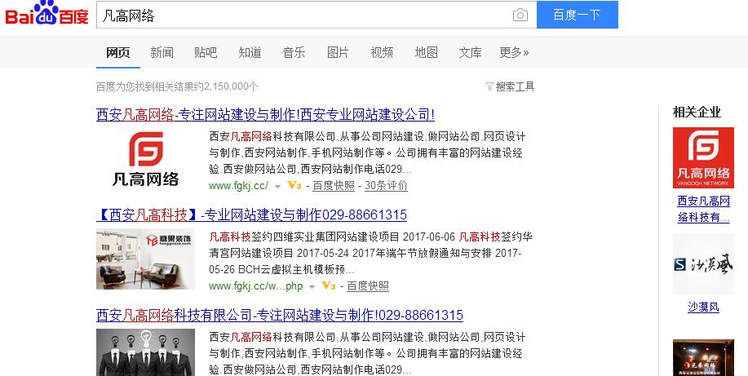Expand dropdown arrow beside www.fgkj.cc/w...php URL
This screenshot has height=376, width=748.
[312, 287]
